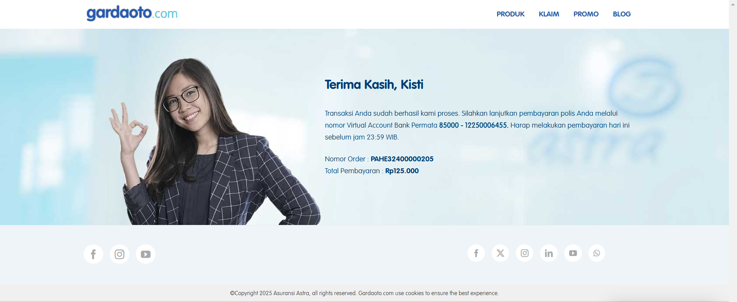Screen dimensions: 737x302
Task: Click the gardaoto.com logo
Action: tap(132, 13)
